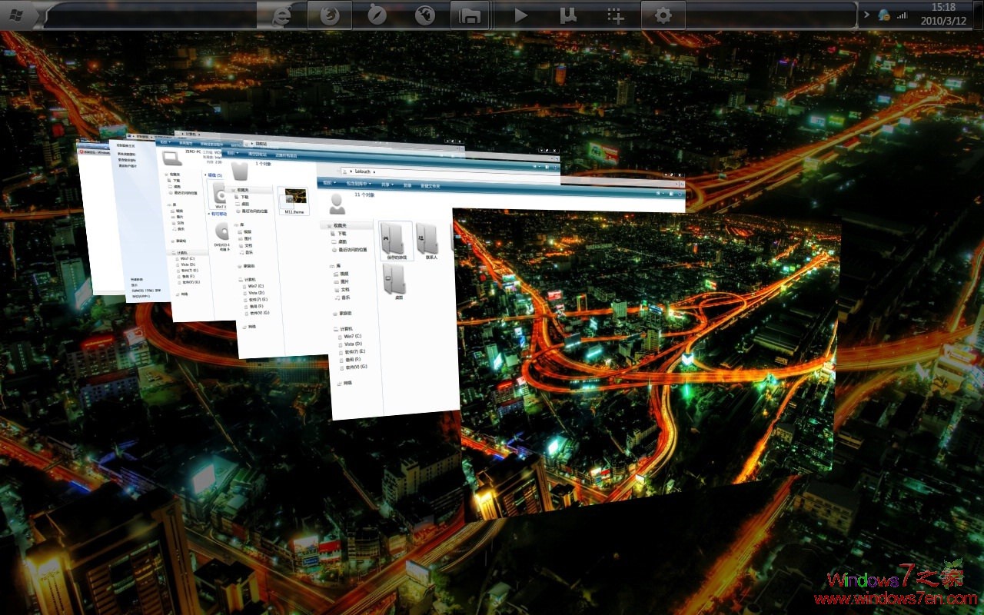This screenshot has width=984, height=615.
Task: Click the messenger icon in the tray
Action: (884, 15)
